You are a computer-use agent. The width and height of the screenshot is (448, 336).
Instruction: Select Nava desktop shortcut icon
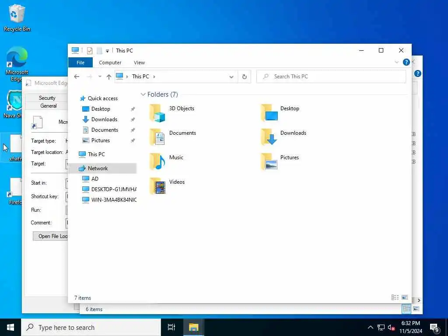click(13, 104)
